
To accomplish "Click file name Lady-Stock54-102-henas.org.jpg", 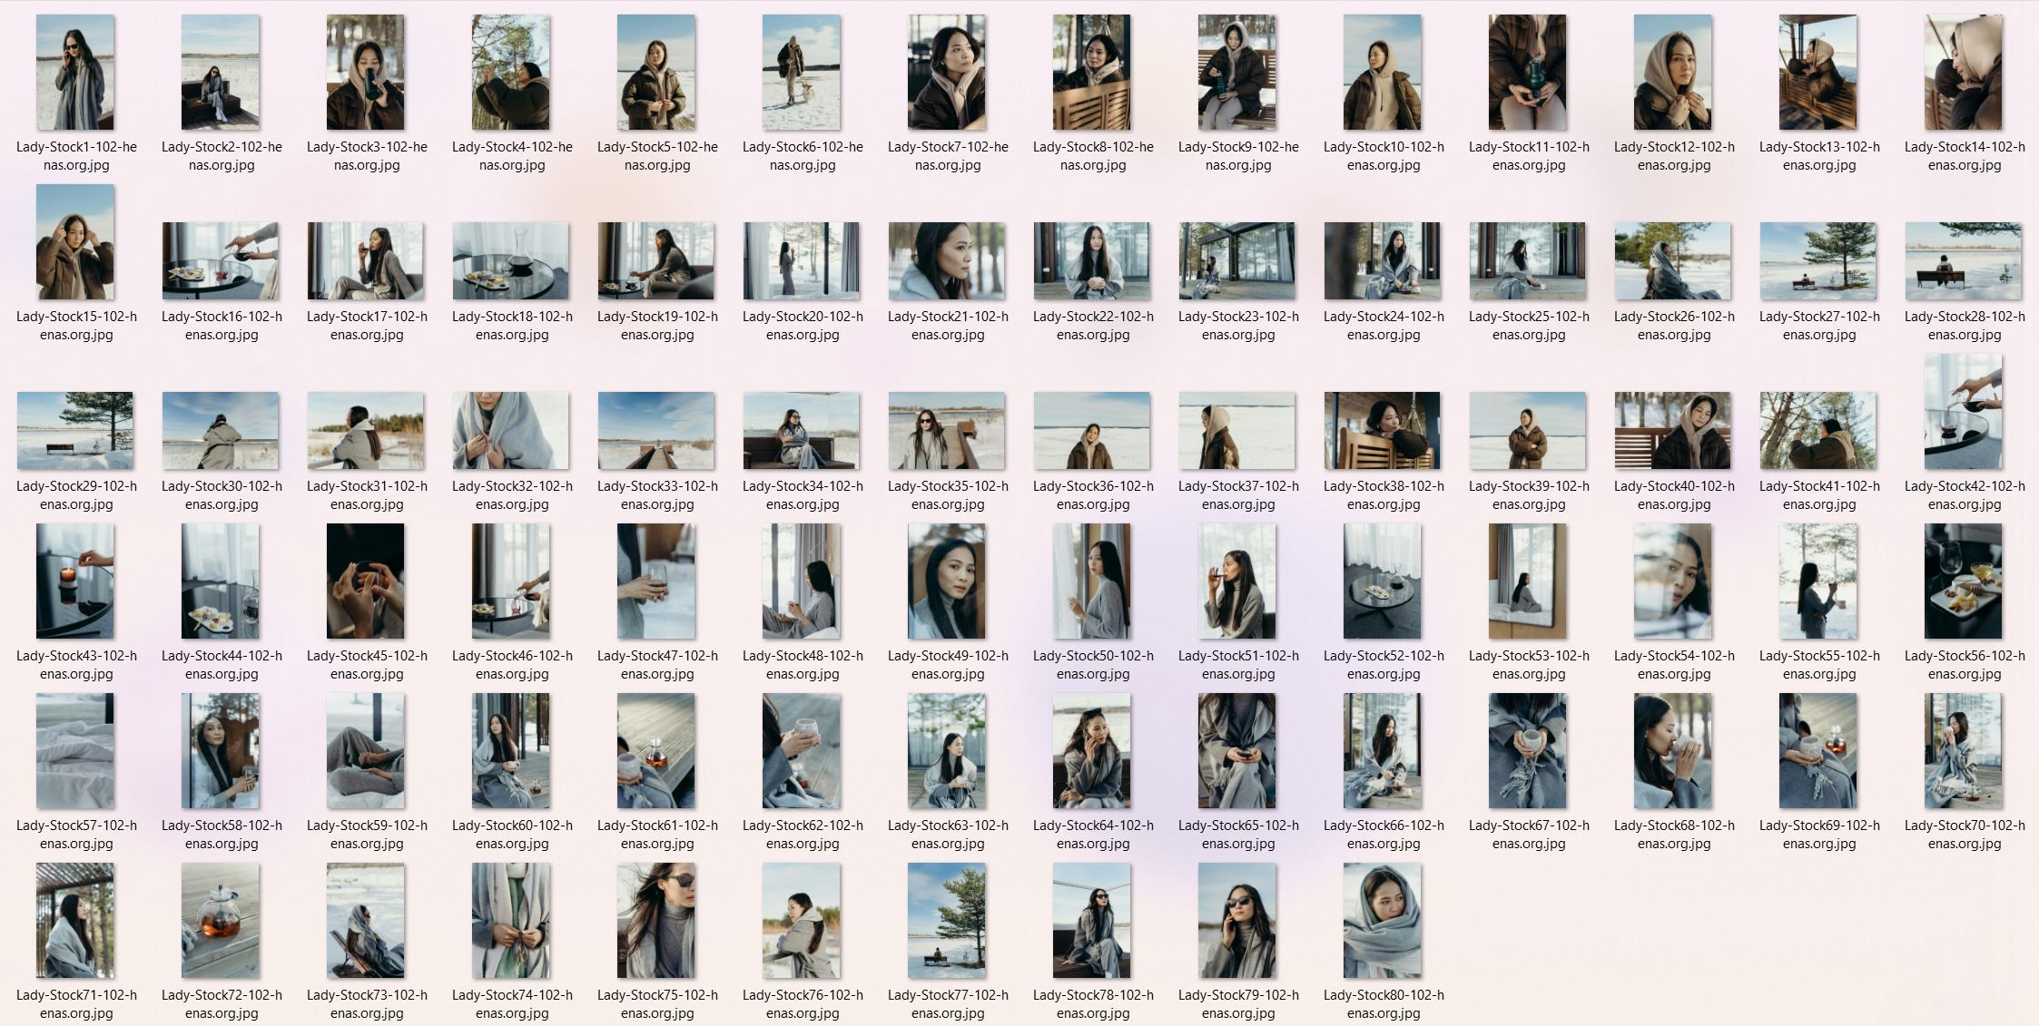I will (x=1674, y=665).
